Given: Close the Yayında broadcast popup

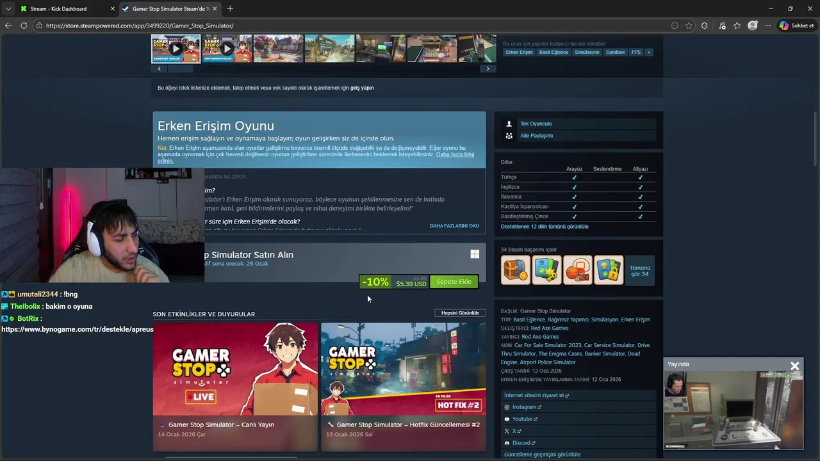Looking at the screenshot, I should [795, 366].
